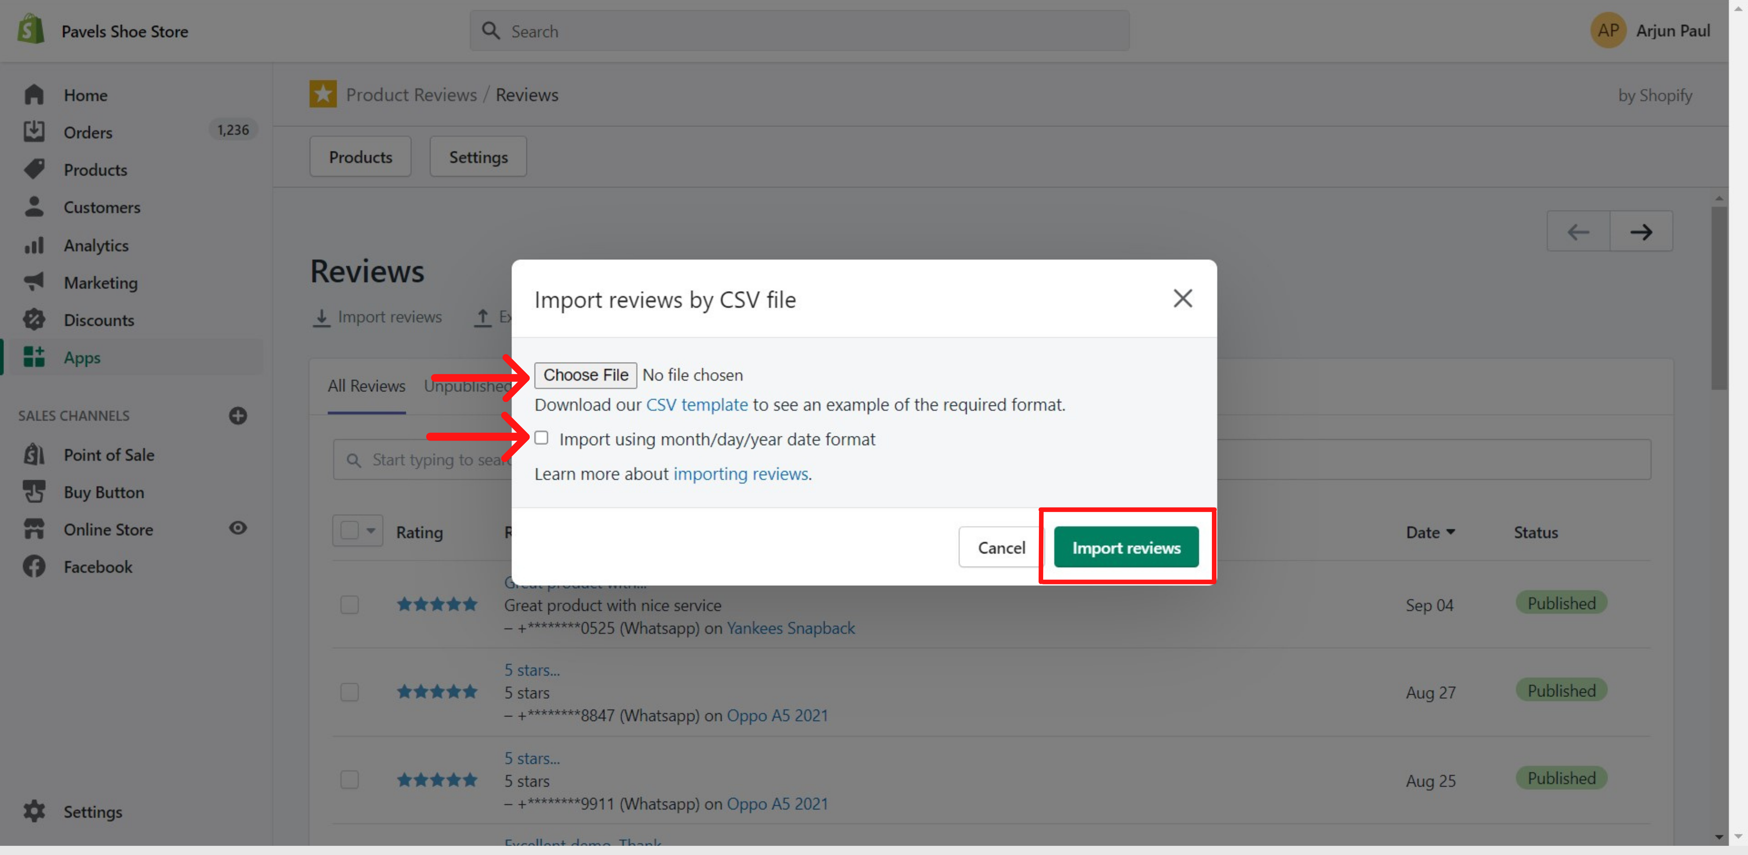Click the Product Reviews star icon
1748x855 pixels.
(x=323, y=94)
